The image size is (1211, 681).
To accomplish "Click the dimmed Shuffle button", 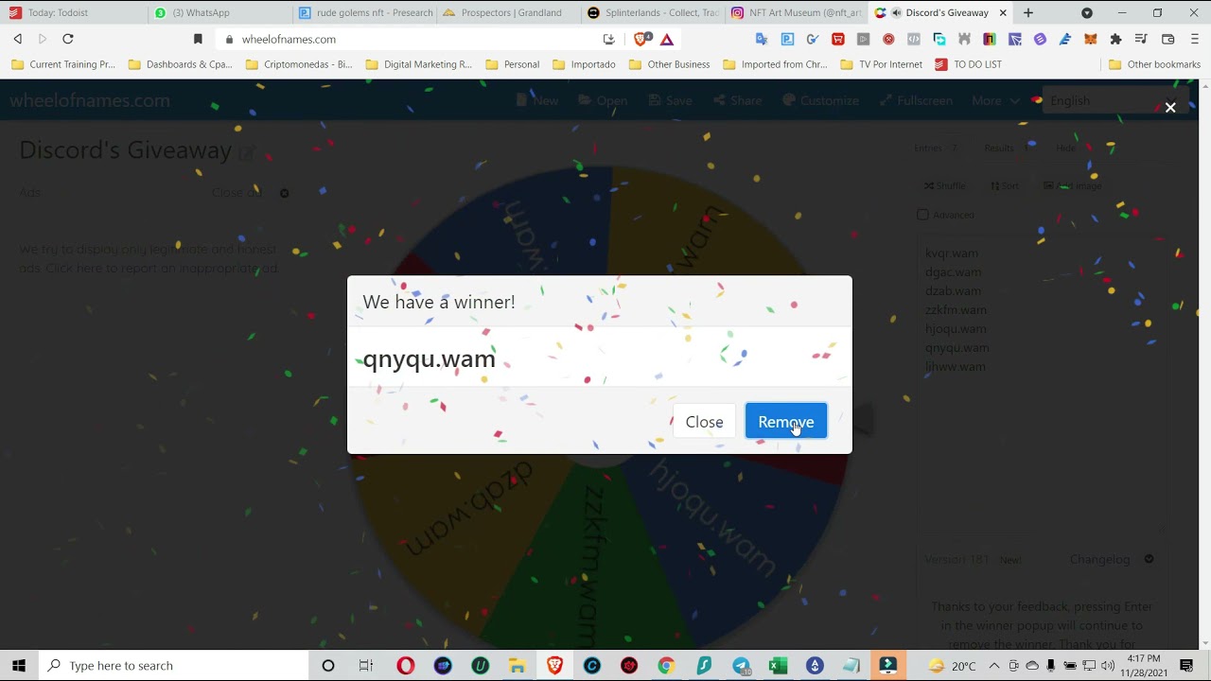I will click(x=944, y=185).
